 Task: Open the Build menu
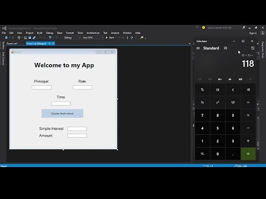click(x=40, y=33)
